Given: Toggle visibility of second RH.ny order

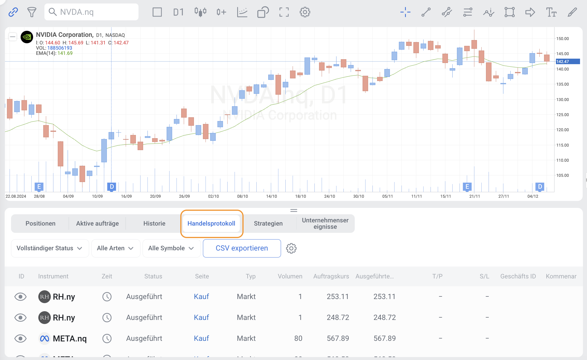Looking at the screenshot, I should point(20,317).
